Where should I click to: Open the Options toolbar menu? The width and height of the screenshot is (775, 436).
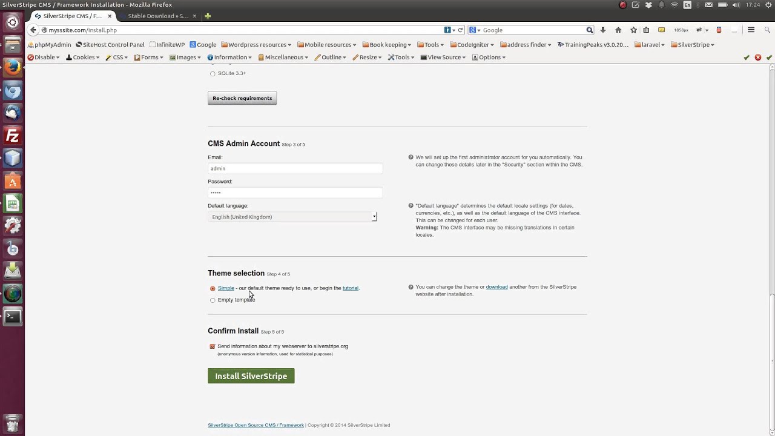[489, 58]
